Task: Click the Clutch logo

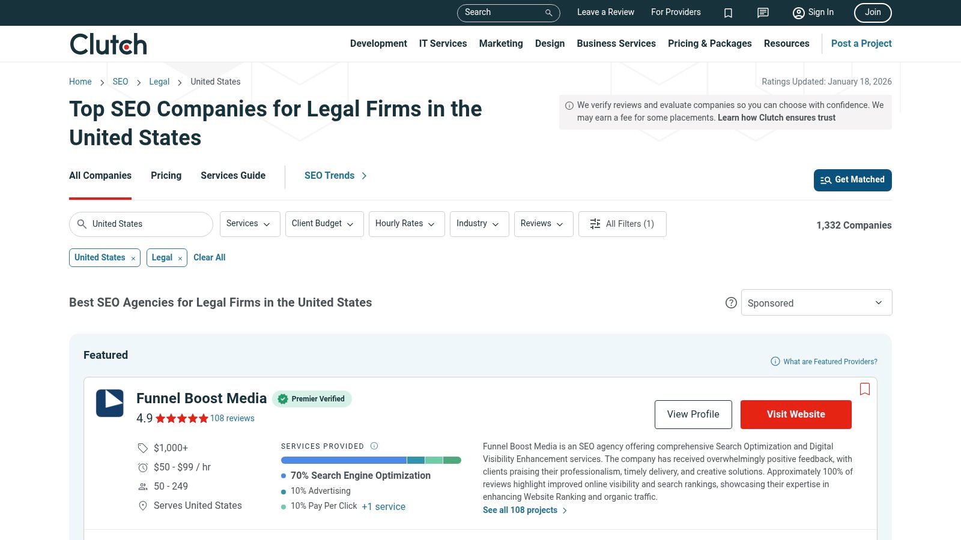Action: (x=108, y=43)
